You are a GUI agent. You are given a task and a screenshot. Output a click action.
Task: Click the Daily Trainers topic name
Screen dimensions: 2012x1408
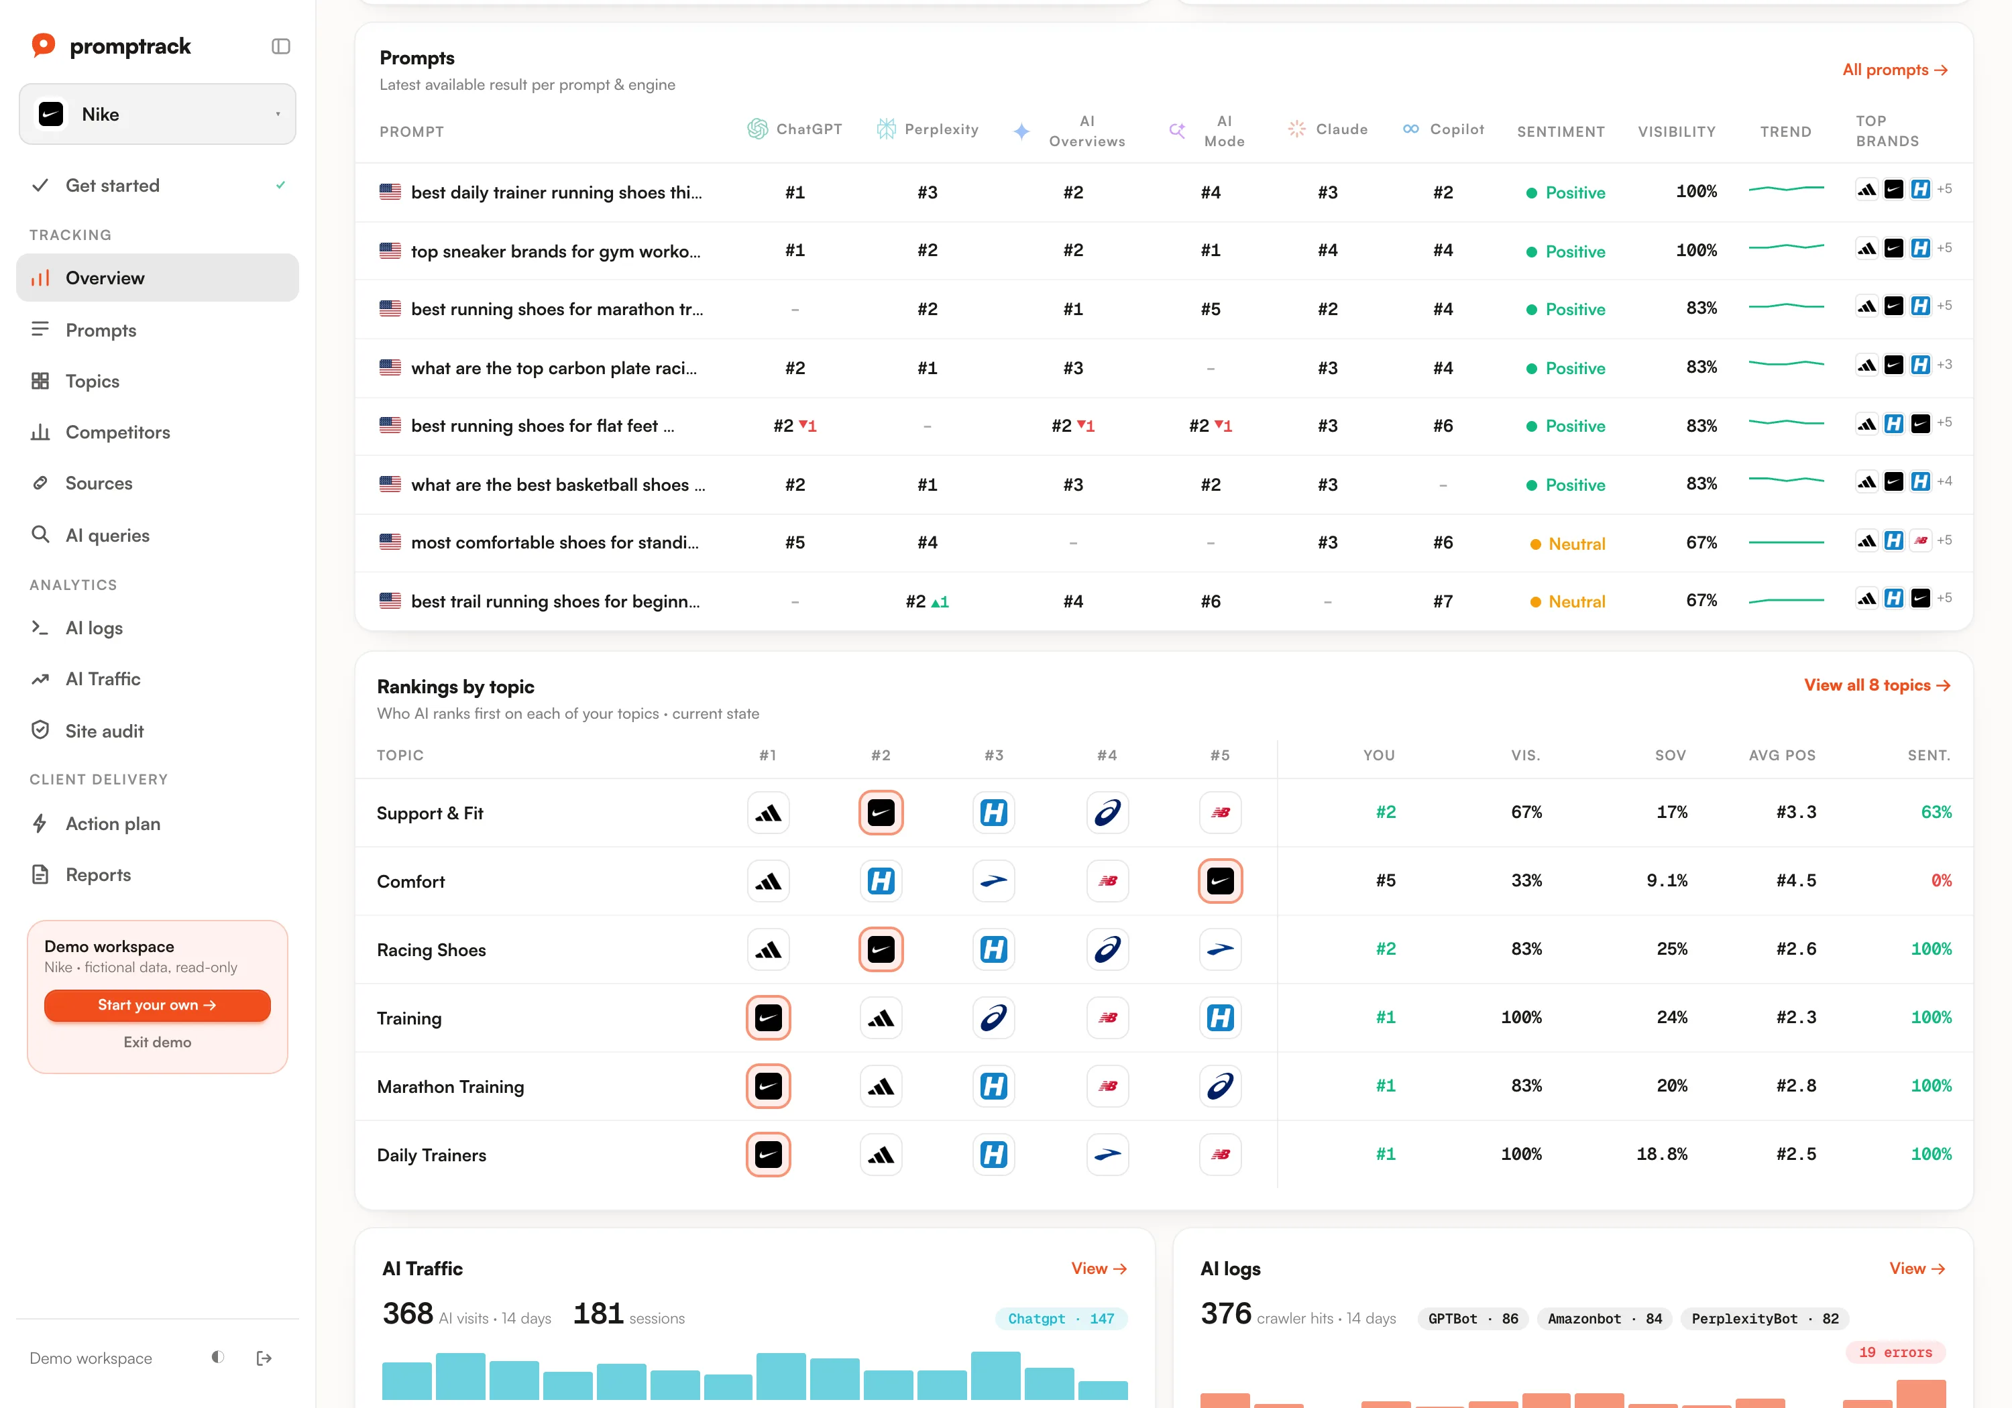click(431, 1155)
